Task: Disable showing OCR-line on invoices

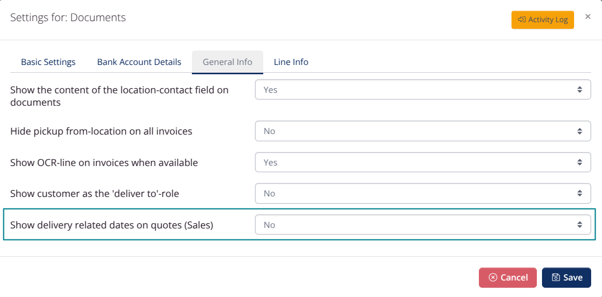Action: 422,162
